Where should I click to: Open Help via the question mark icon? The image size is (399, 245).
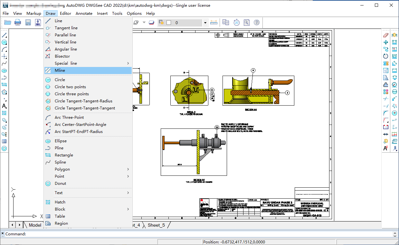click(x=257, y=23)
